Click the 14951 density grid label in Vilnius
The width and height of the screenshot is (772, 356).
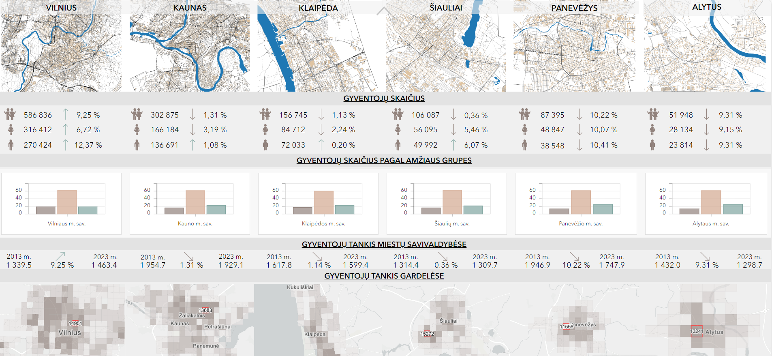pyautogui.click(x=75, y=323)
